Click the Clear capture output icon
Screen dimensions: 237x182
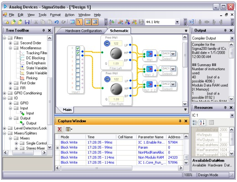[x=60, y=129]
